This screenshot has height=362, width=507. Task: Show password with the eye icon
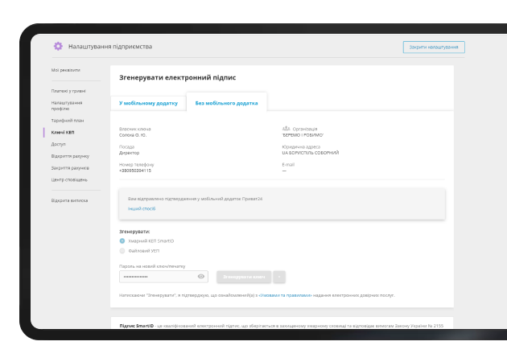pyautogui.click(x=201, y=277)
